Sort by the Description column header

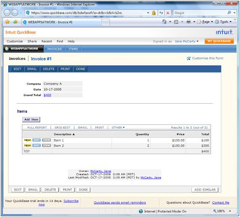64,134
